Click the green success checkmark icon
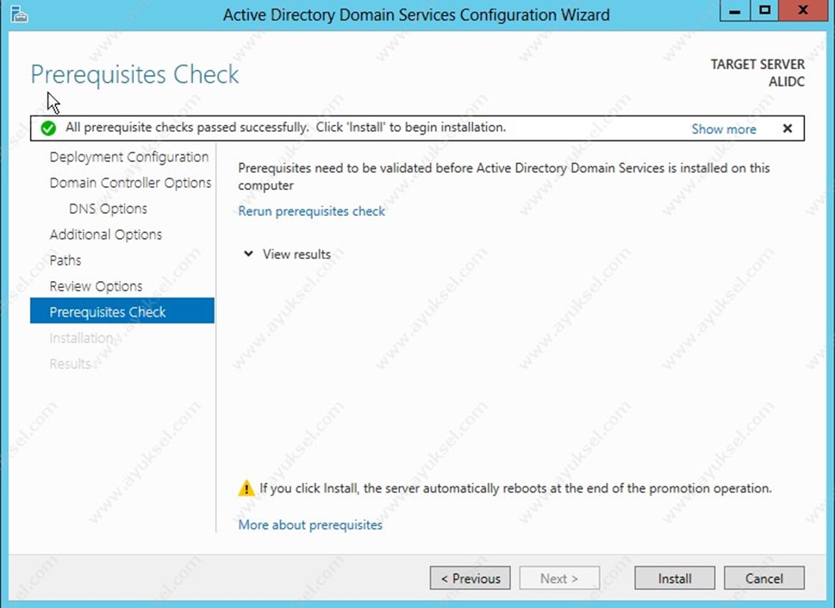 click(48, 128)
